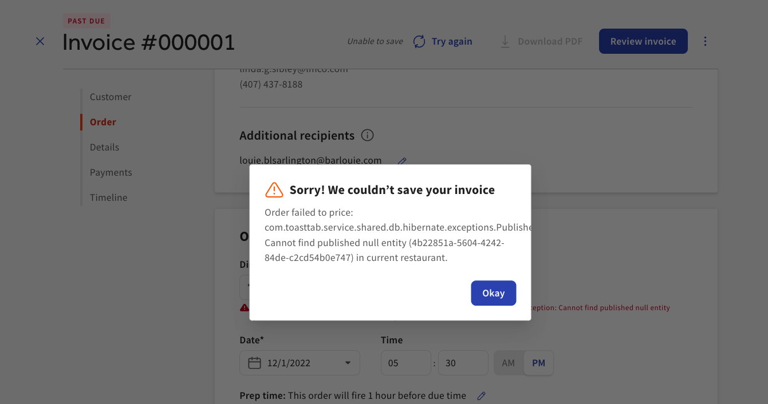Click the Review invoice button
768x404 pixels.
[643, 41]
